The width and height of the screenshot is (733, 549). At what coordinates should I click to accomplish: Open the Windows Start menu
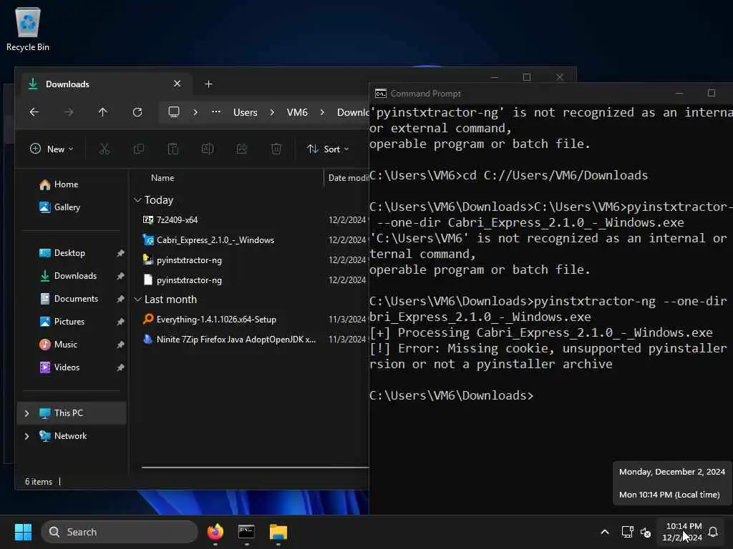tap(23, 532)
